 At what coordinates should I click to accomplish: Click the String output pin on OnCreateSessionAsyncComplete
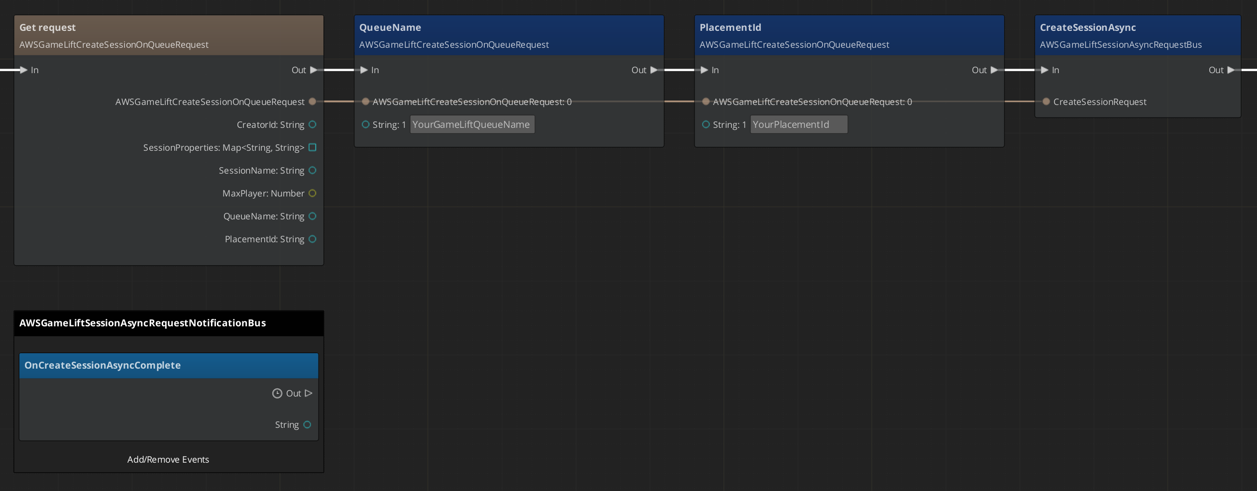[x=307, y=424]
